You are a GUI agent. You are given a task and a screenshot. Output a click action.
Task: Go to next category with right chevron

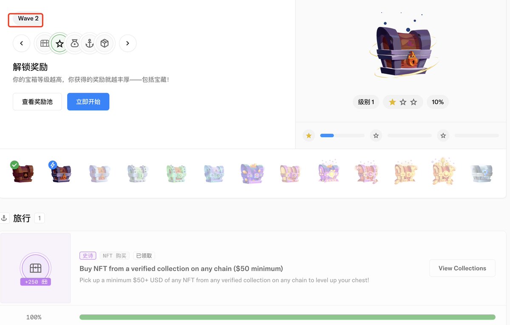click(127, 43)
